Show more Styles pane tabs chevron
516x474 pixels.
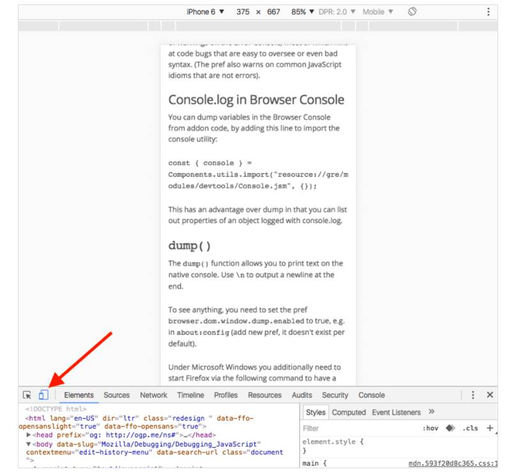432,412
